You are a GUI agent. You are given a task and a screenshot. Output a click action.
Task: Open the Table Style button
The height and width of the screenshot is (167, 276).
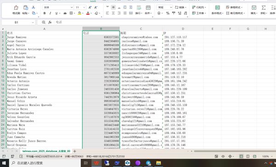[x=234, y=7]
